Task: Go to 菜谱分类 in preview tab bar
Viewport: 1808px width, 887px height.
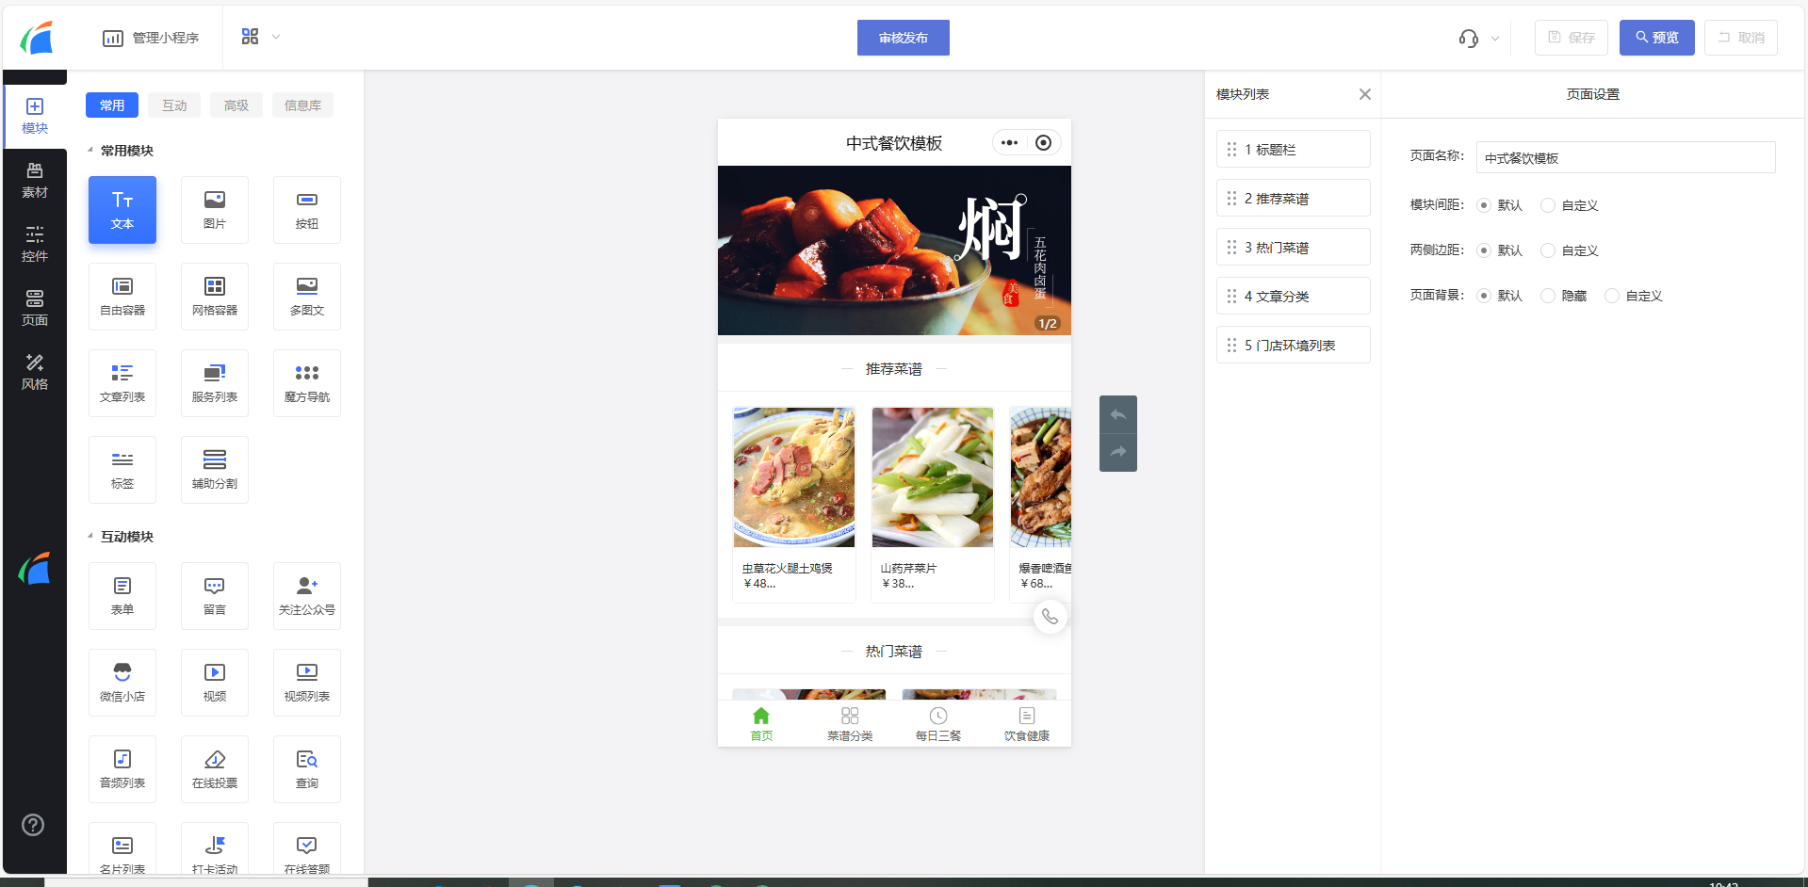Action: pos(850,724)
